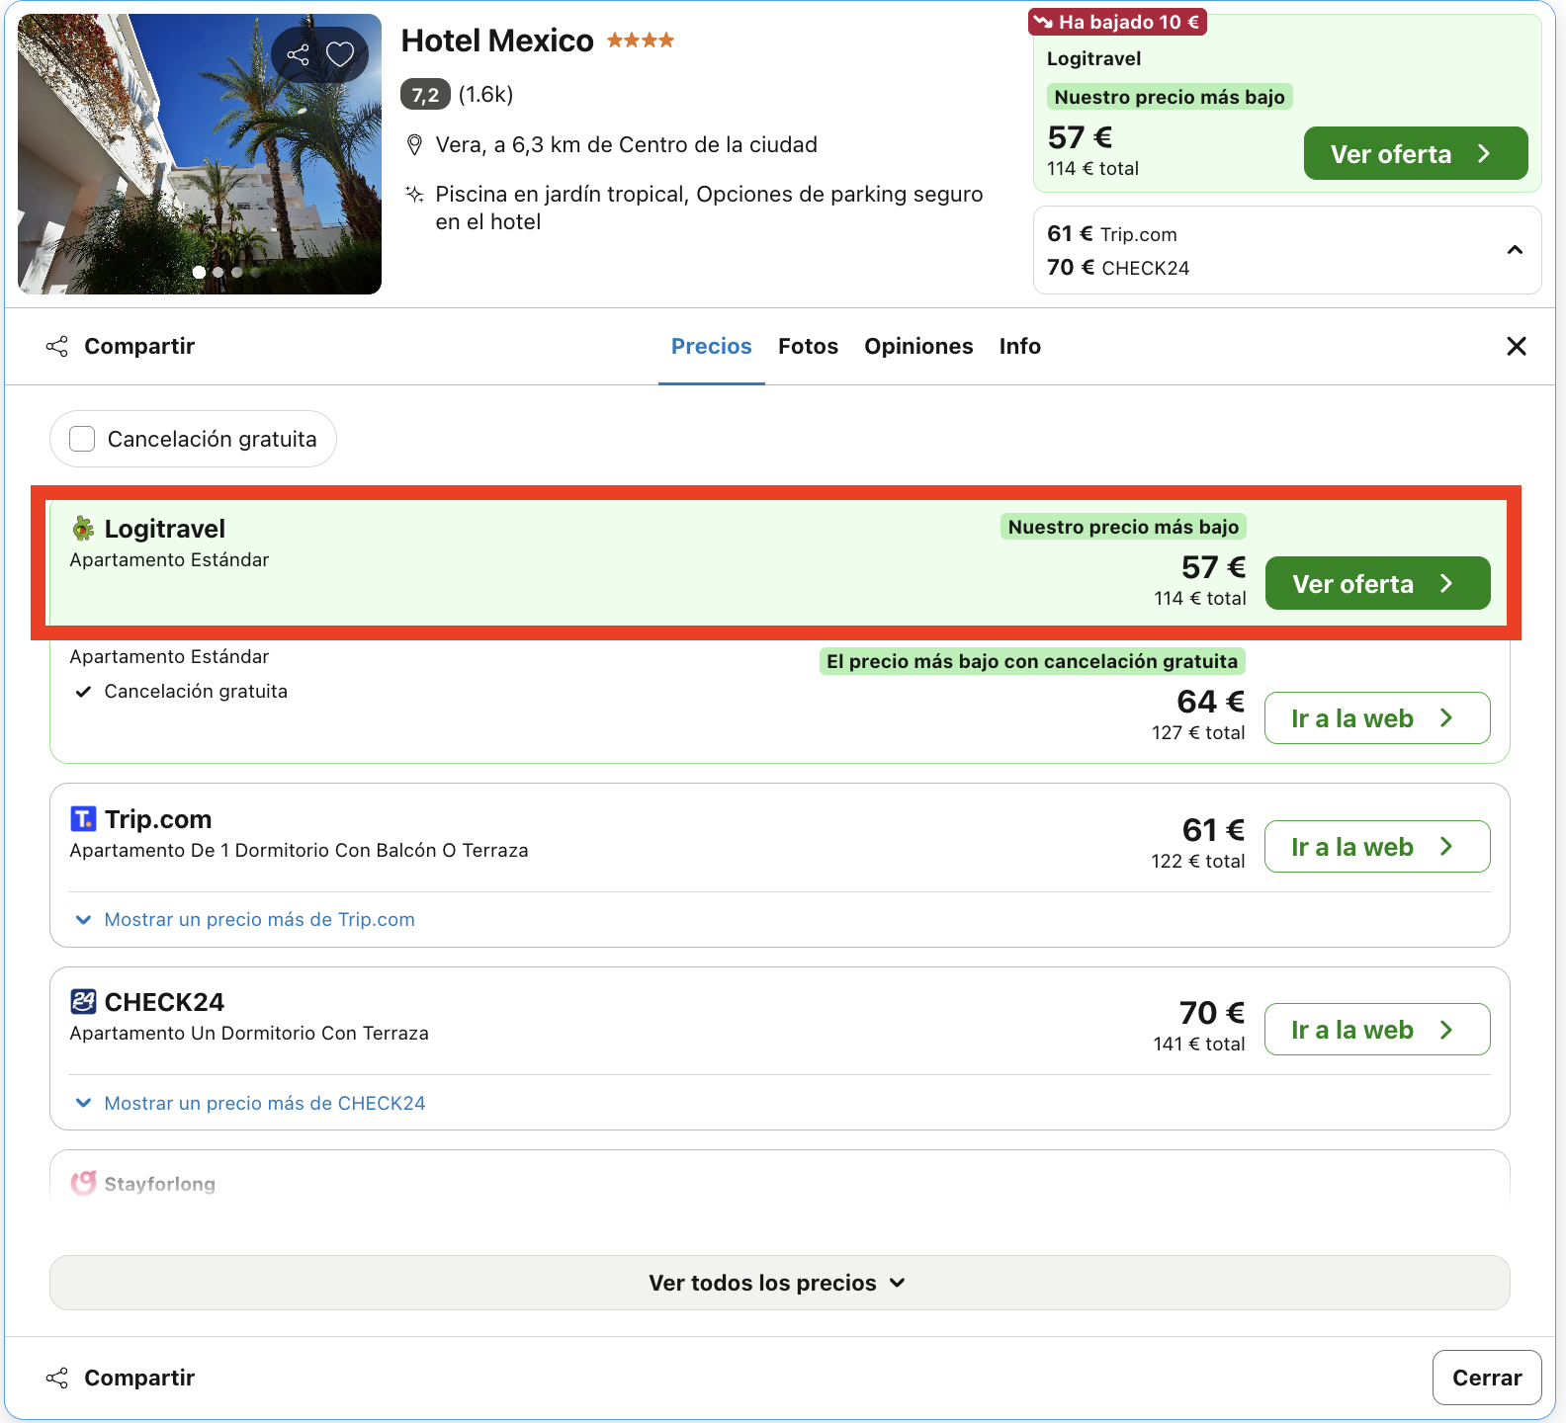Save Hotel Mexico with the heart icon
This screenshot has height=1423, width=1566.
pos(340,54)
